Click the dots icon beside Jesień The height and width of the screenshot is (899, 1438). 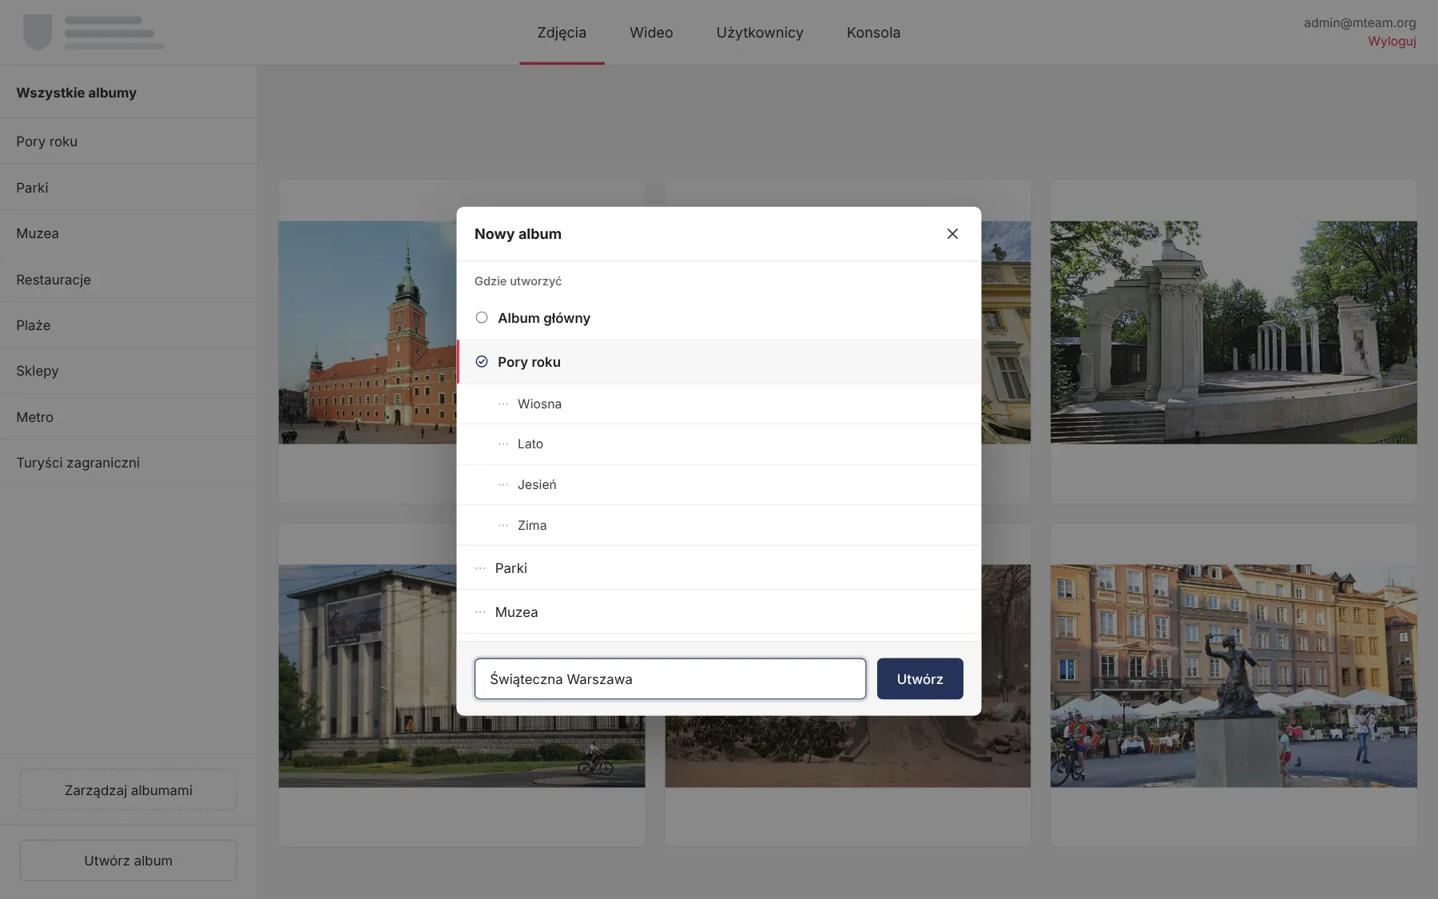click(x=503, y=485)
